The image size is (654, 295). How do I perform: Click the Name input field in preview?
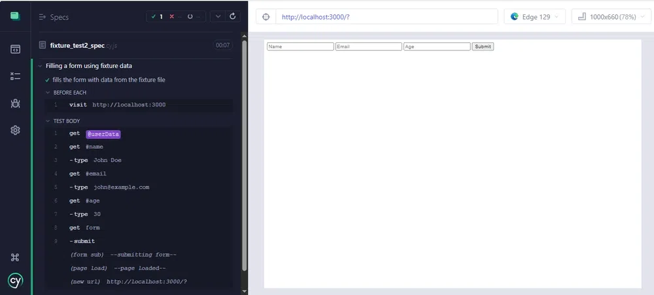[300, 46]
